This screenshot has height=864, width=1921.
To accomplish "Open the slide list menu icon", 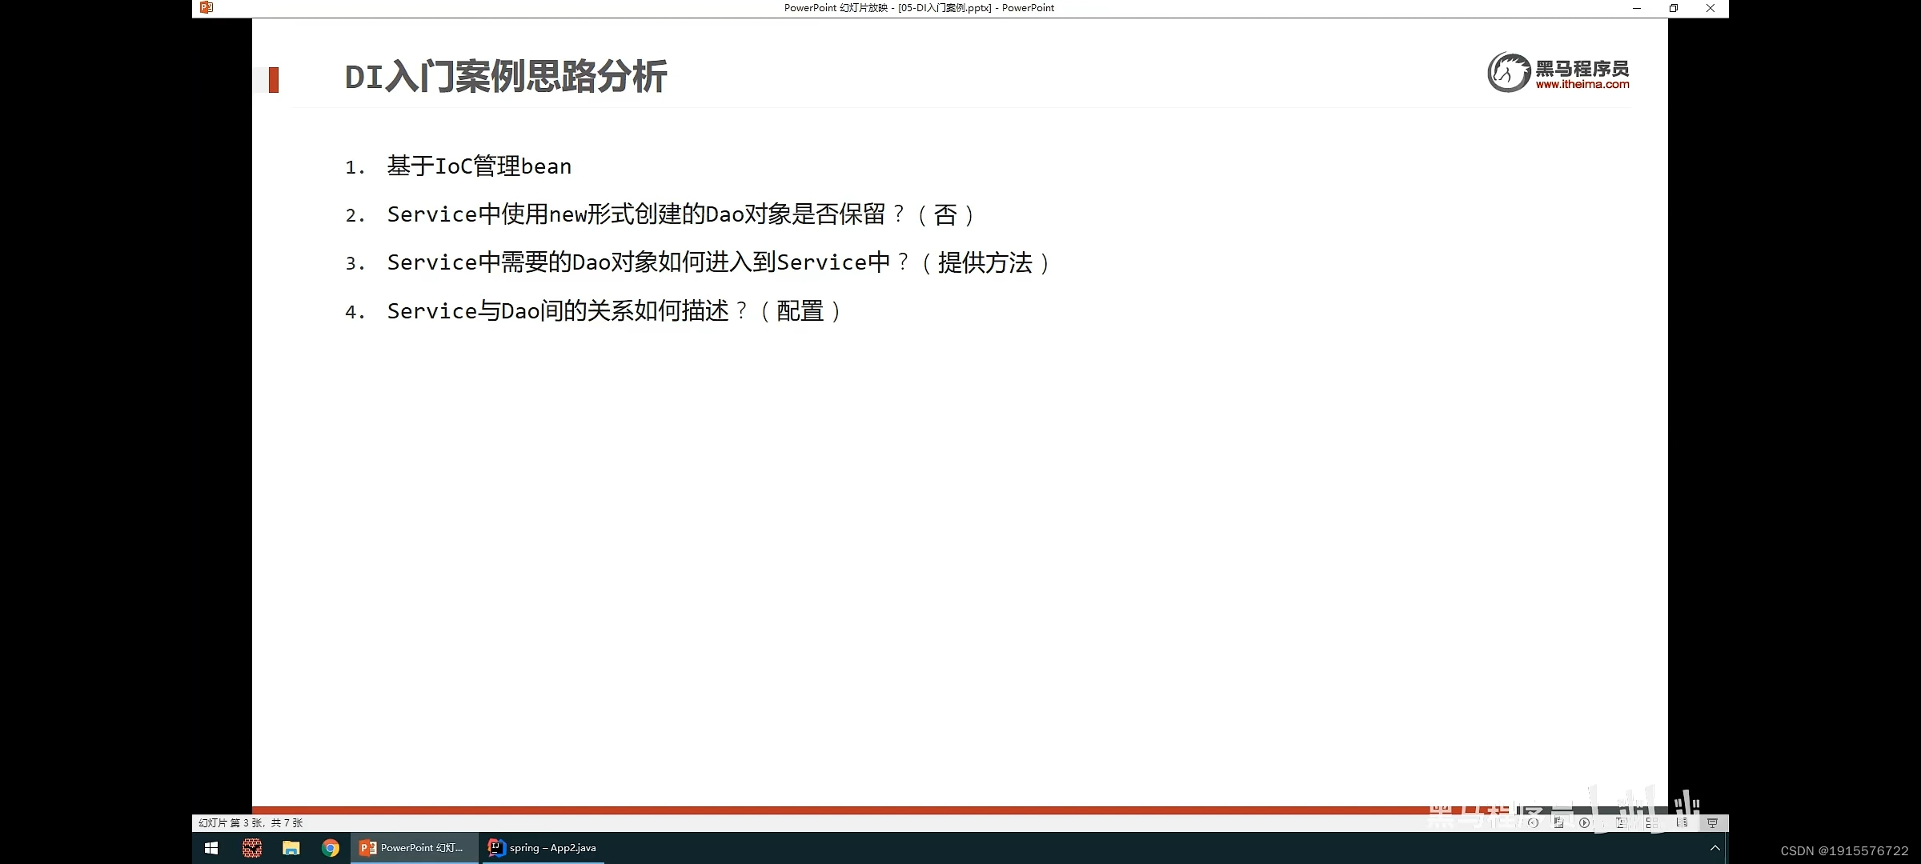I will click(x=1558, y=822).
